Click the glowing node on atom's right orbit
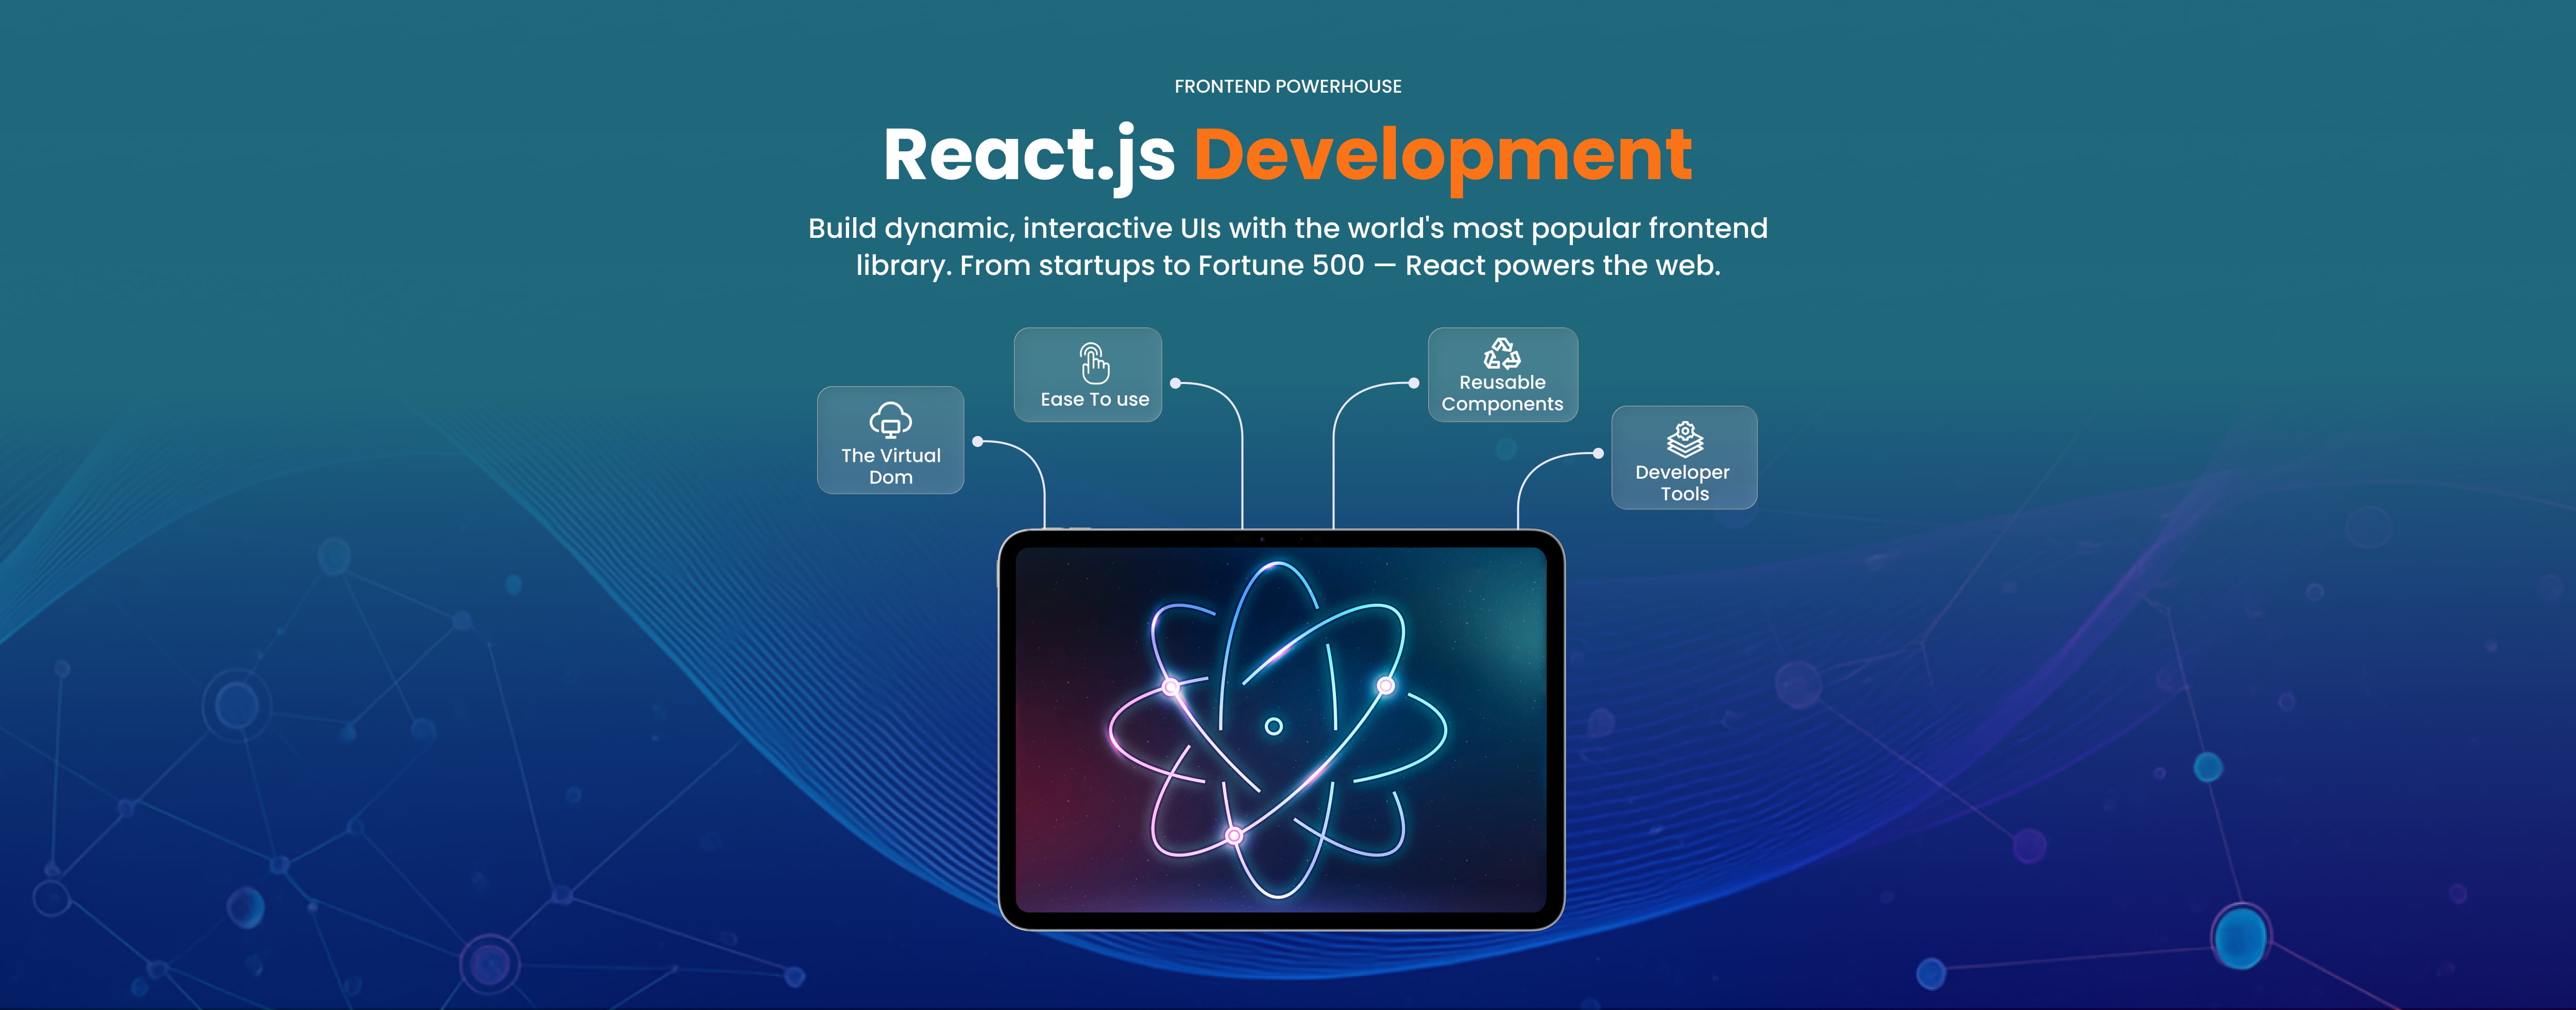Image resolution: width=2576 pixels, height=1010 pixels. click(1385, 685)
